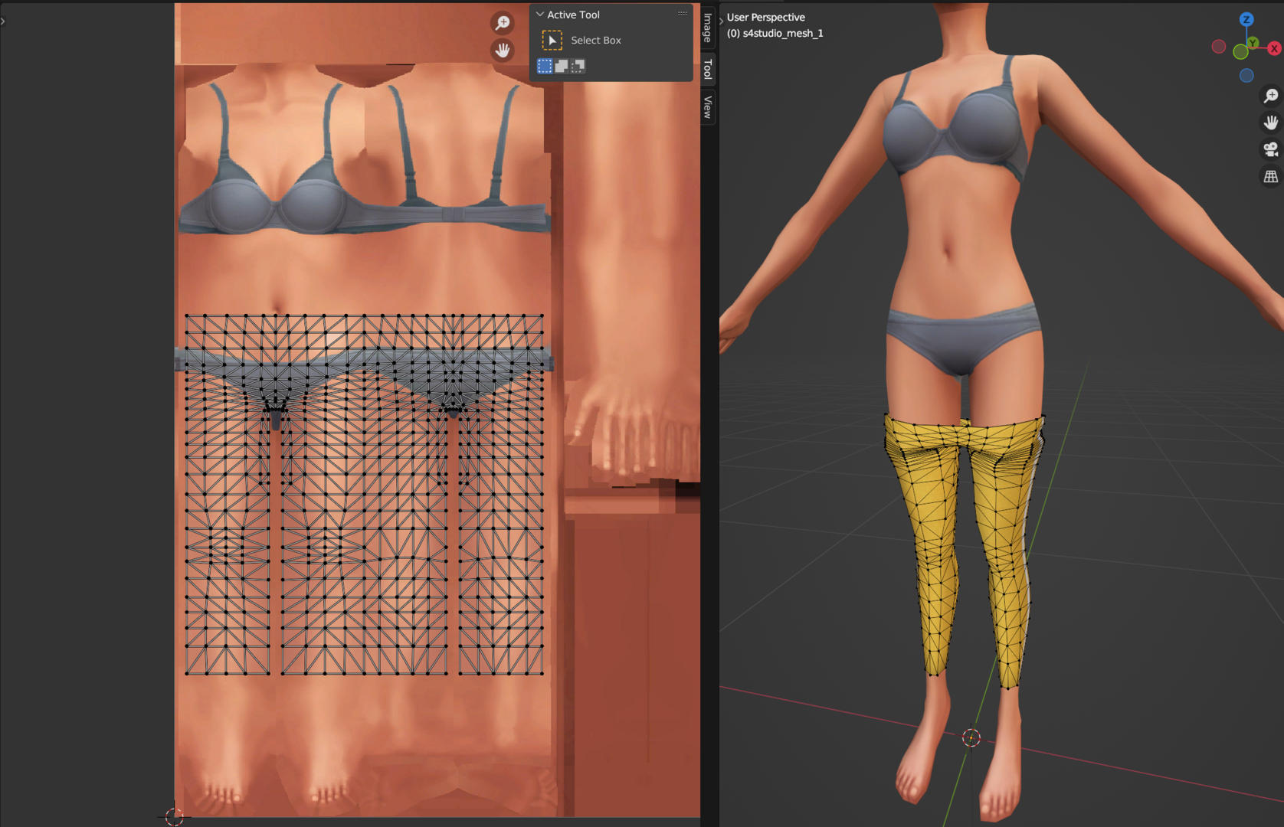Click the faded red negative X gizmo
This screenshot has width=1284, height=827.
(1219, 47)
